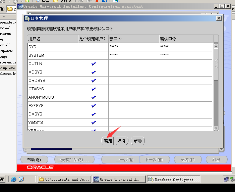Image resolution: width=235 pixels, height=192 pixels.
Task: Click confirm password field for SYS
Action: pyautogui.click(x=185, y=47)
